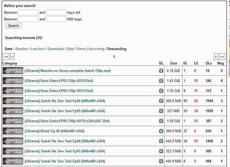Image resolution: width=230 pixels, height=167 pixels.
Task: Go to next page with > button
Action: tap(216, 57)
